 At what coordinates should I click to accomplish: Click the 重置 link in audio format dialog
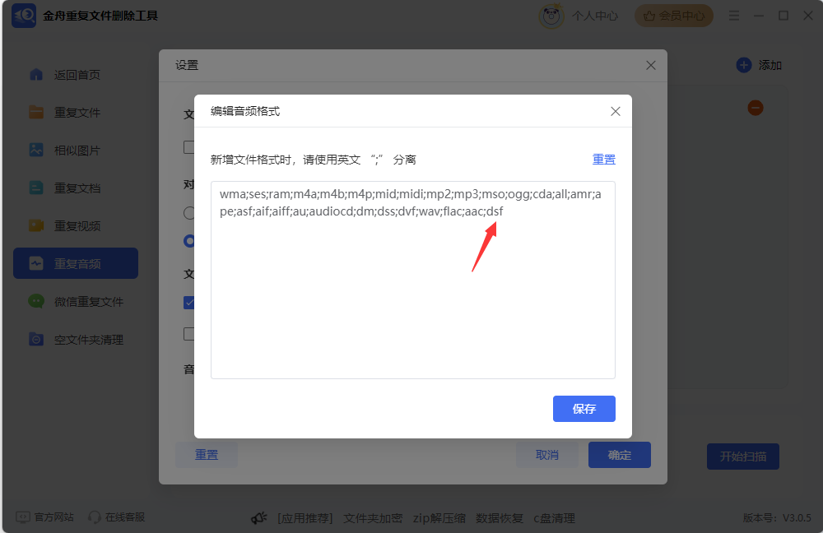click(x=603, y=160)
